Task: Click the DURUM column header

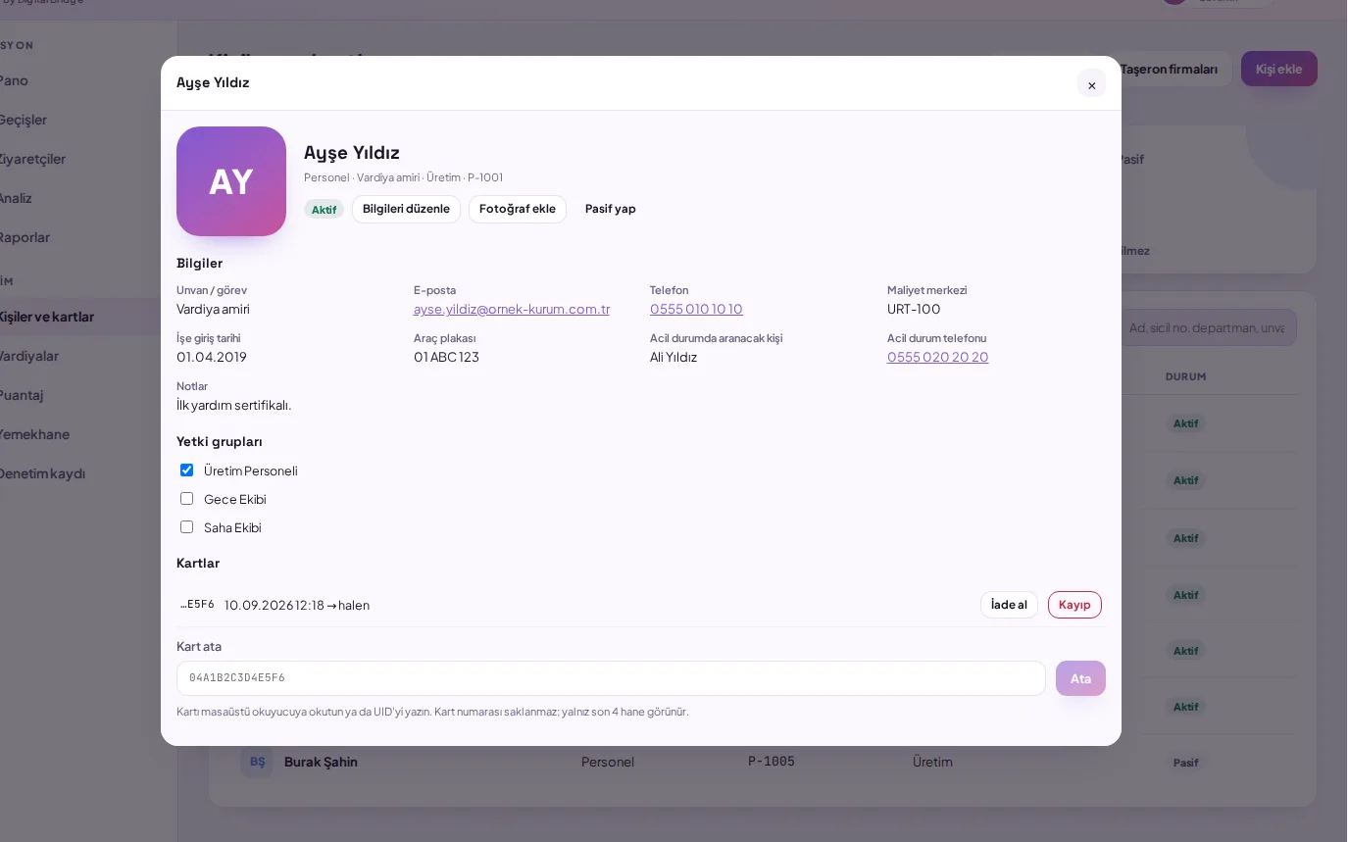Action: [1186, 376]
